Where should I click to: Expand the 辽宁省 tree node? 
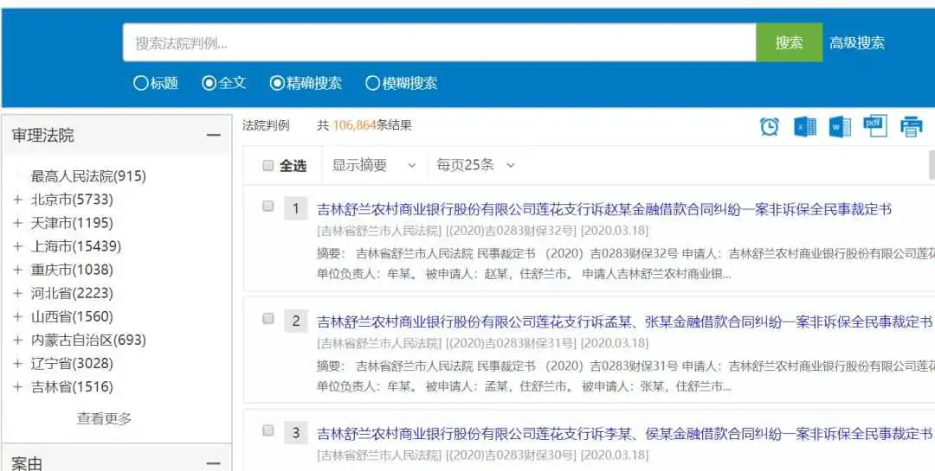tap(18, 363)
